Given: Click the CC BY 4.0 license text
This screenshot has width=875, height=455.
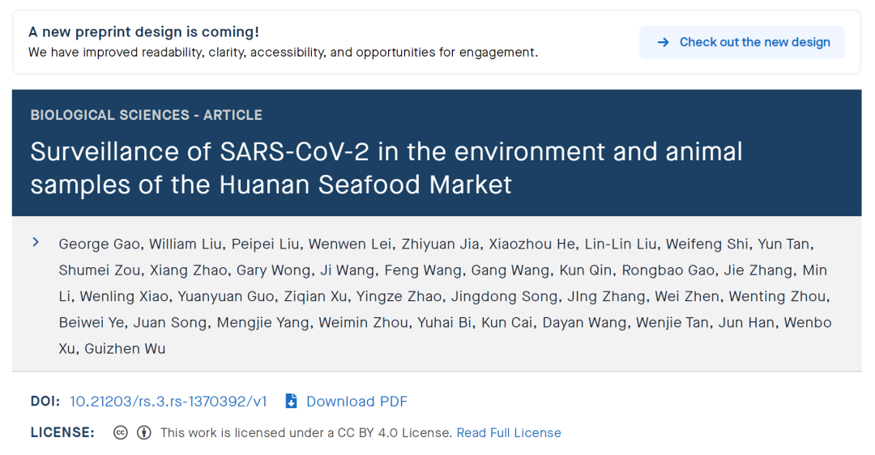Looking at the screenshot, I should (306, 432).
